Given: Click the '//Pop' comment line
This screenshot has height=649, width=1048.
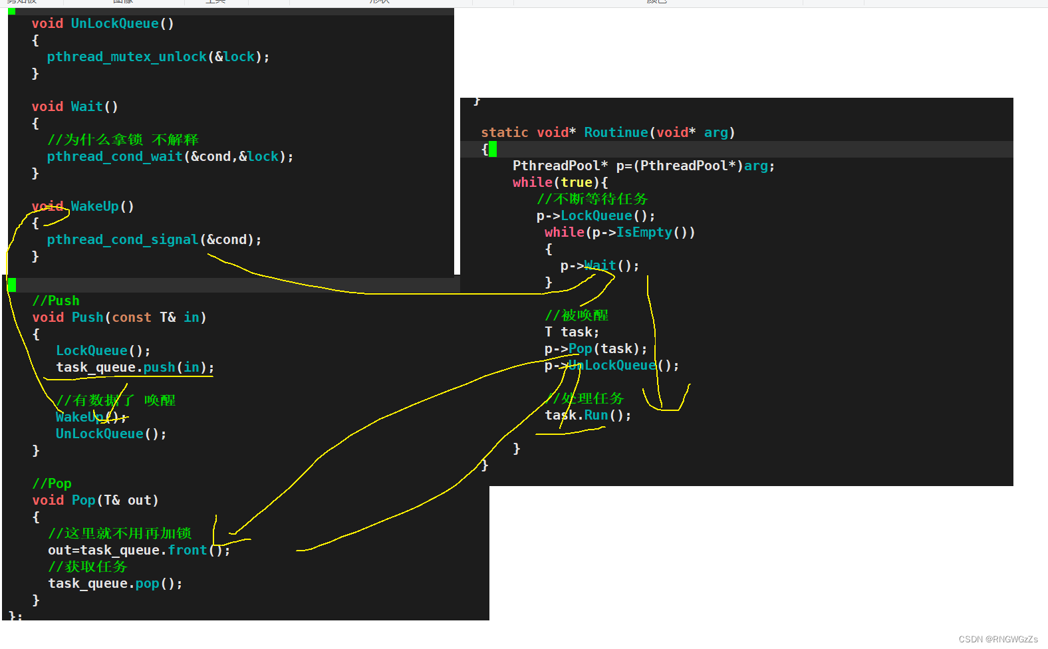Looking at the screenshot, I should coord(52,483).
